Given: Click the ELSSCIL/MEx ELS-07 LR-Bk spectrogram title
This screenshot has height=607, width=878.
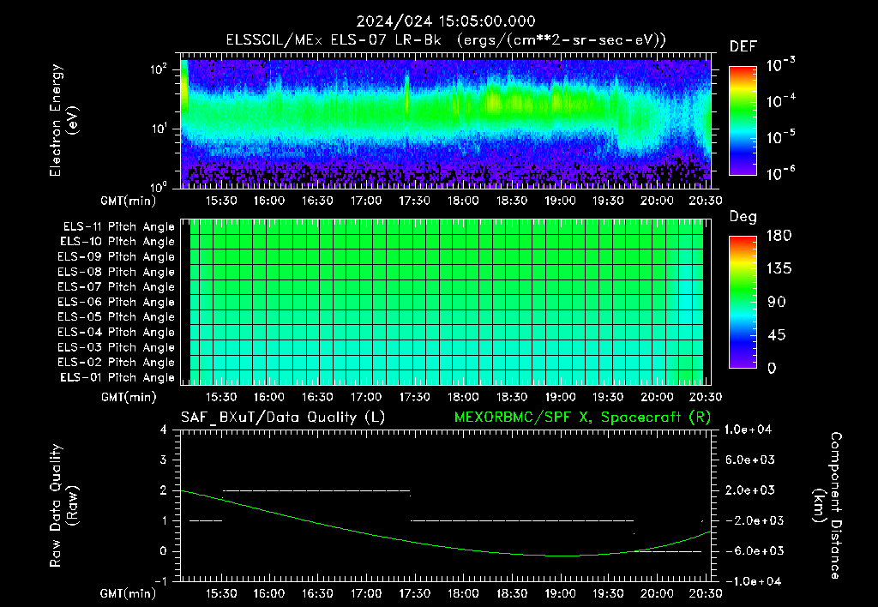Looking at the screenshot, I should tap(446, 40).
